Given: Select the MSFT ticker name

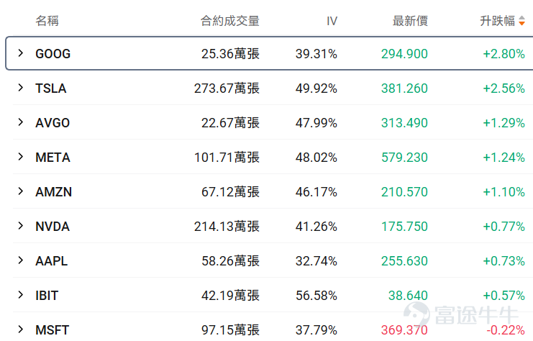Looking at the screenshot, I should [53, 330].
